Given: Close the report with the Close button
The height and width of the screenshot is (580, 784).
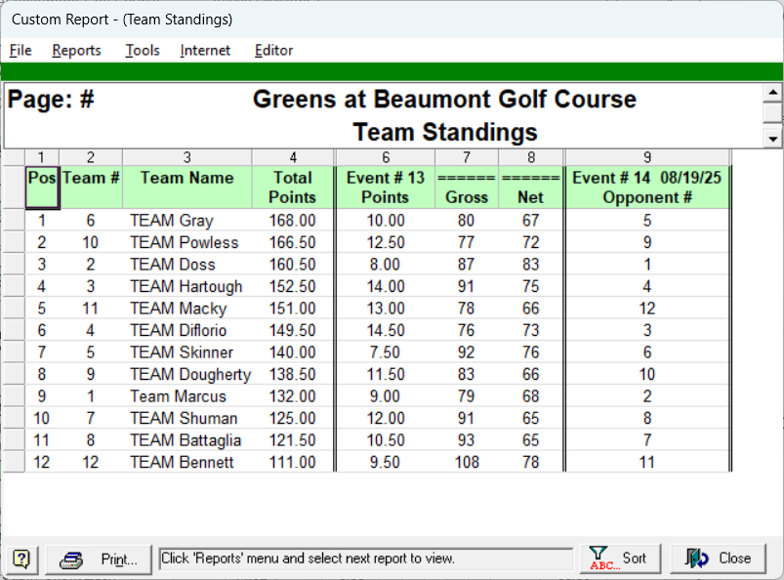Looking at the screenshot, I should point(719,559).
